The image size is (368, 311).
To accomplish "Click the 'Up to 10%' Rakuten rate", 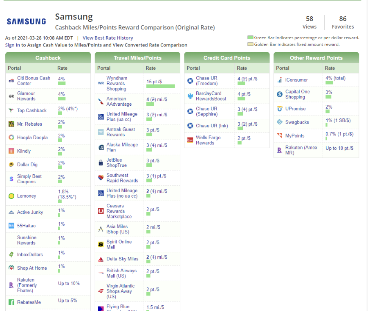I will tap(69, 283).
